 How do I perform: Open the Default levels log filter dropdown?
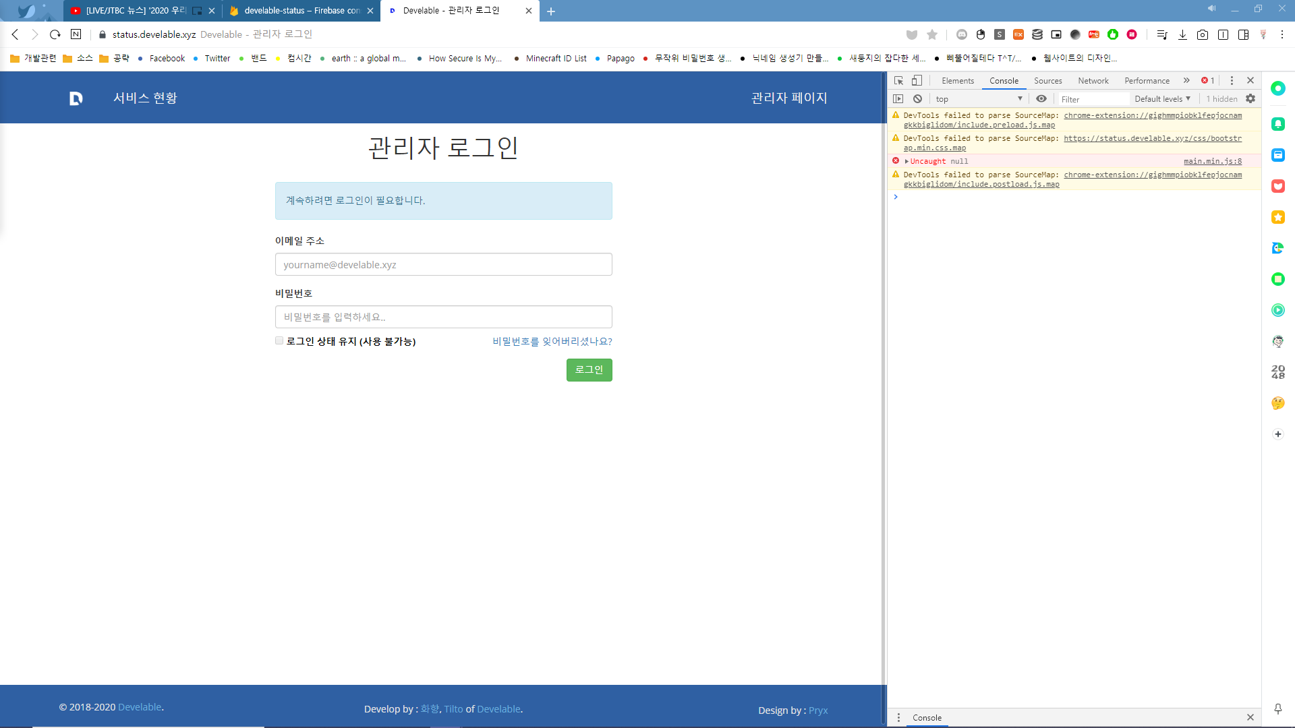pos(1162,98)
